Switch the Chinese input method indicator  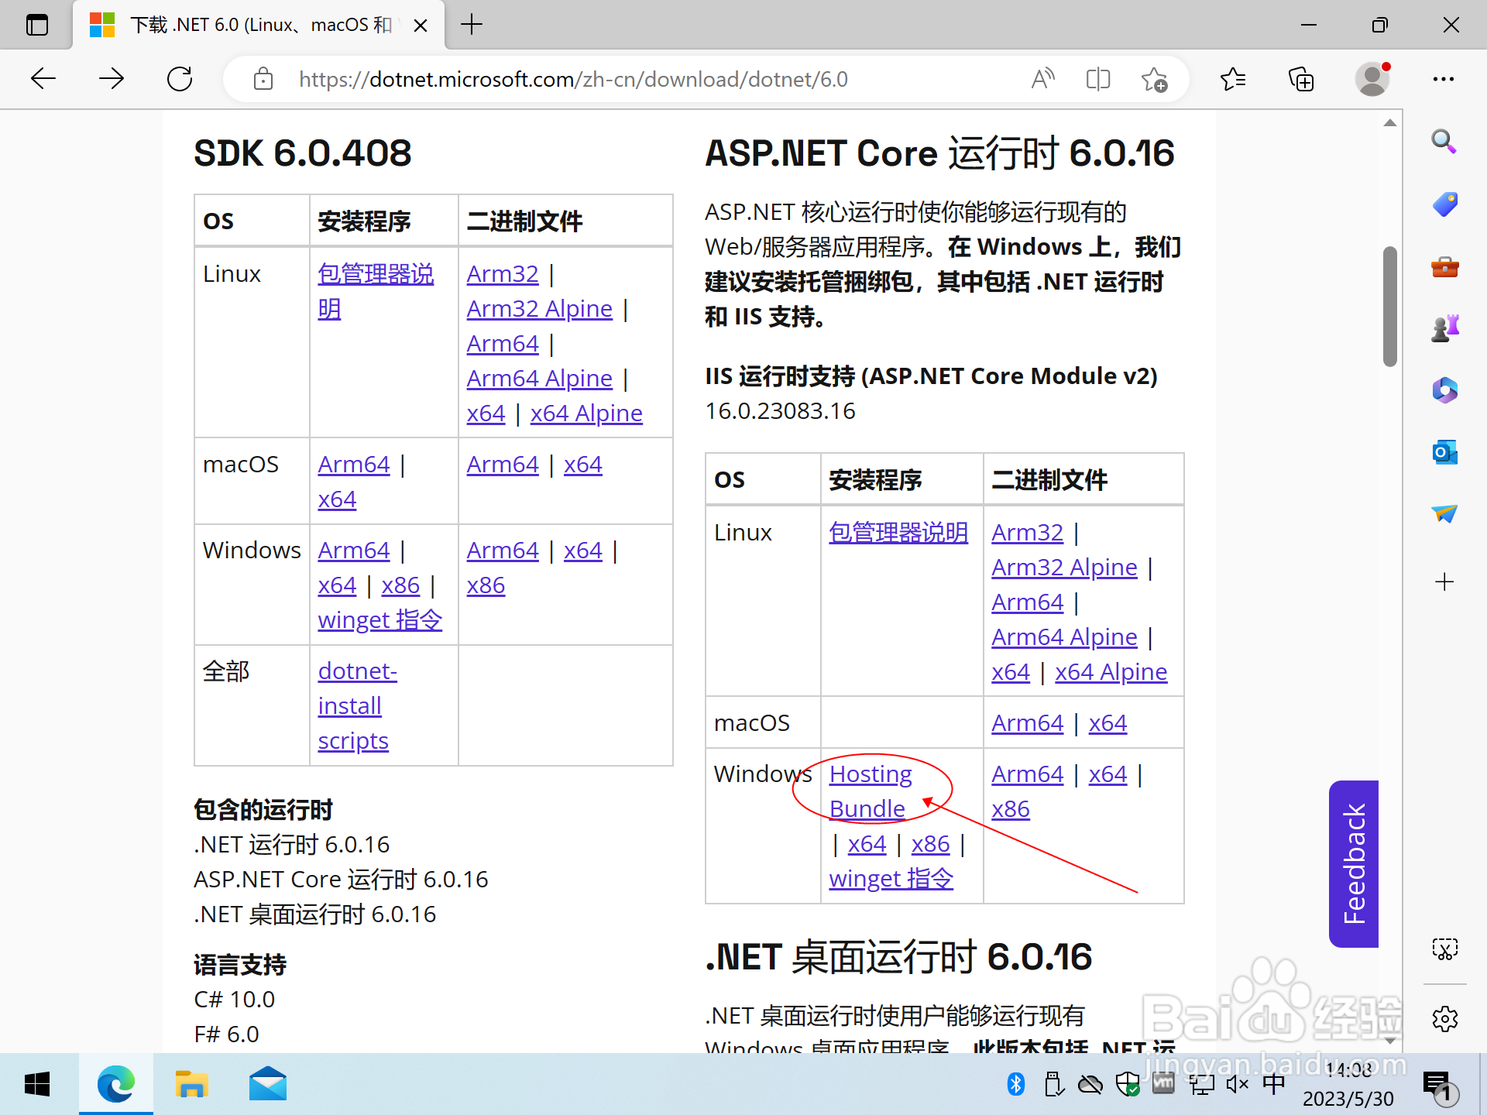(1273, 1085)
